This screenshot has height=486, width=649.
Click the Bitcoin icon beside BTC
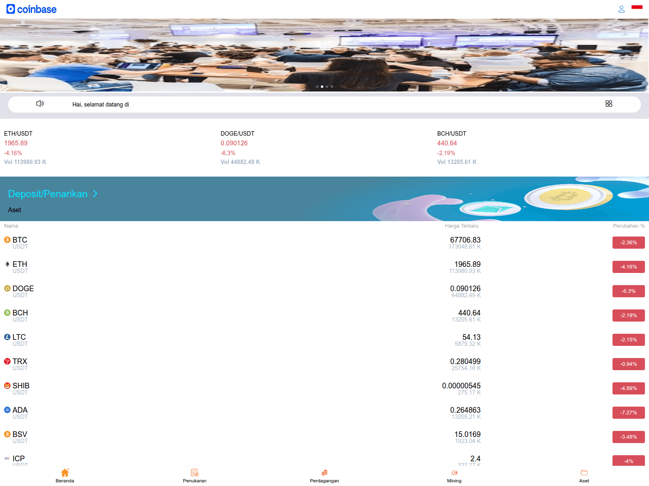pos(7,240)
